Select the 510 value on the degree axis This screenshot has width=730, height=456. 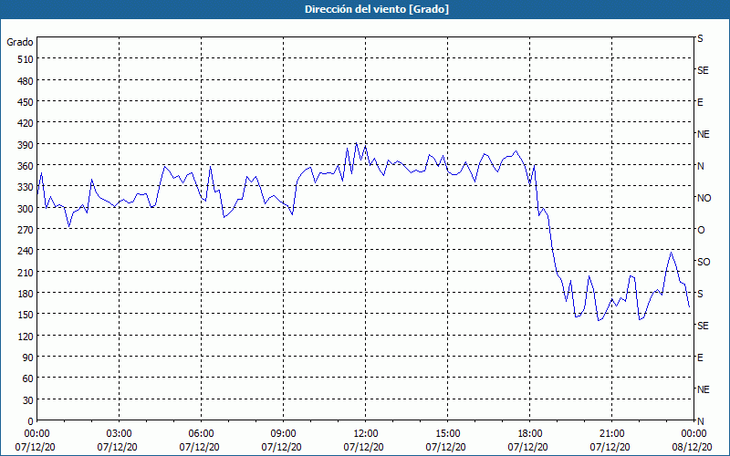pyautogui.click(x=26, y=59)
